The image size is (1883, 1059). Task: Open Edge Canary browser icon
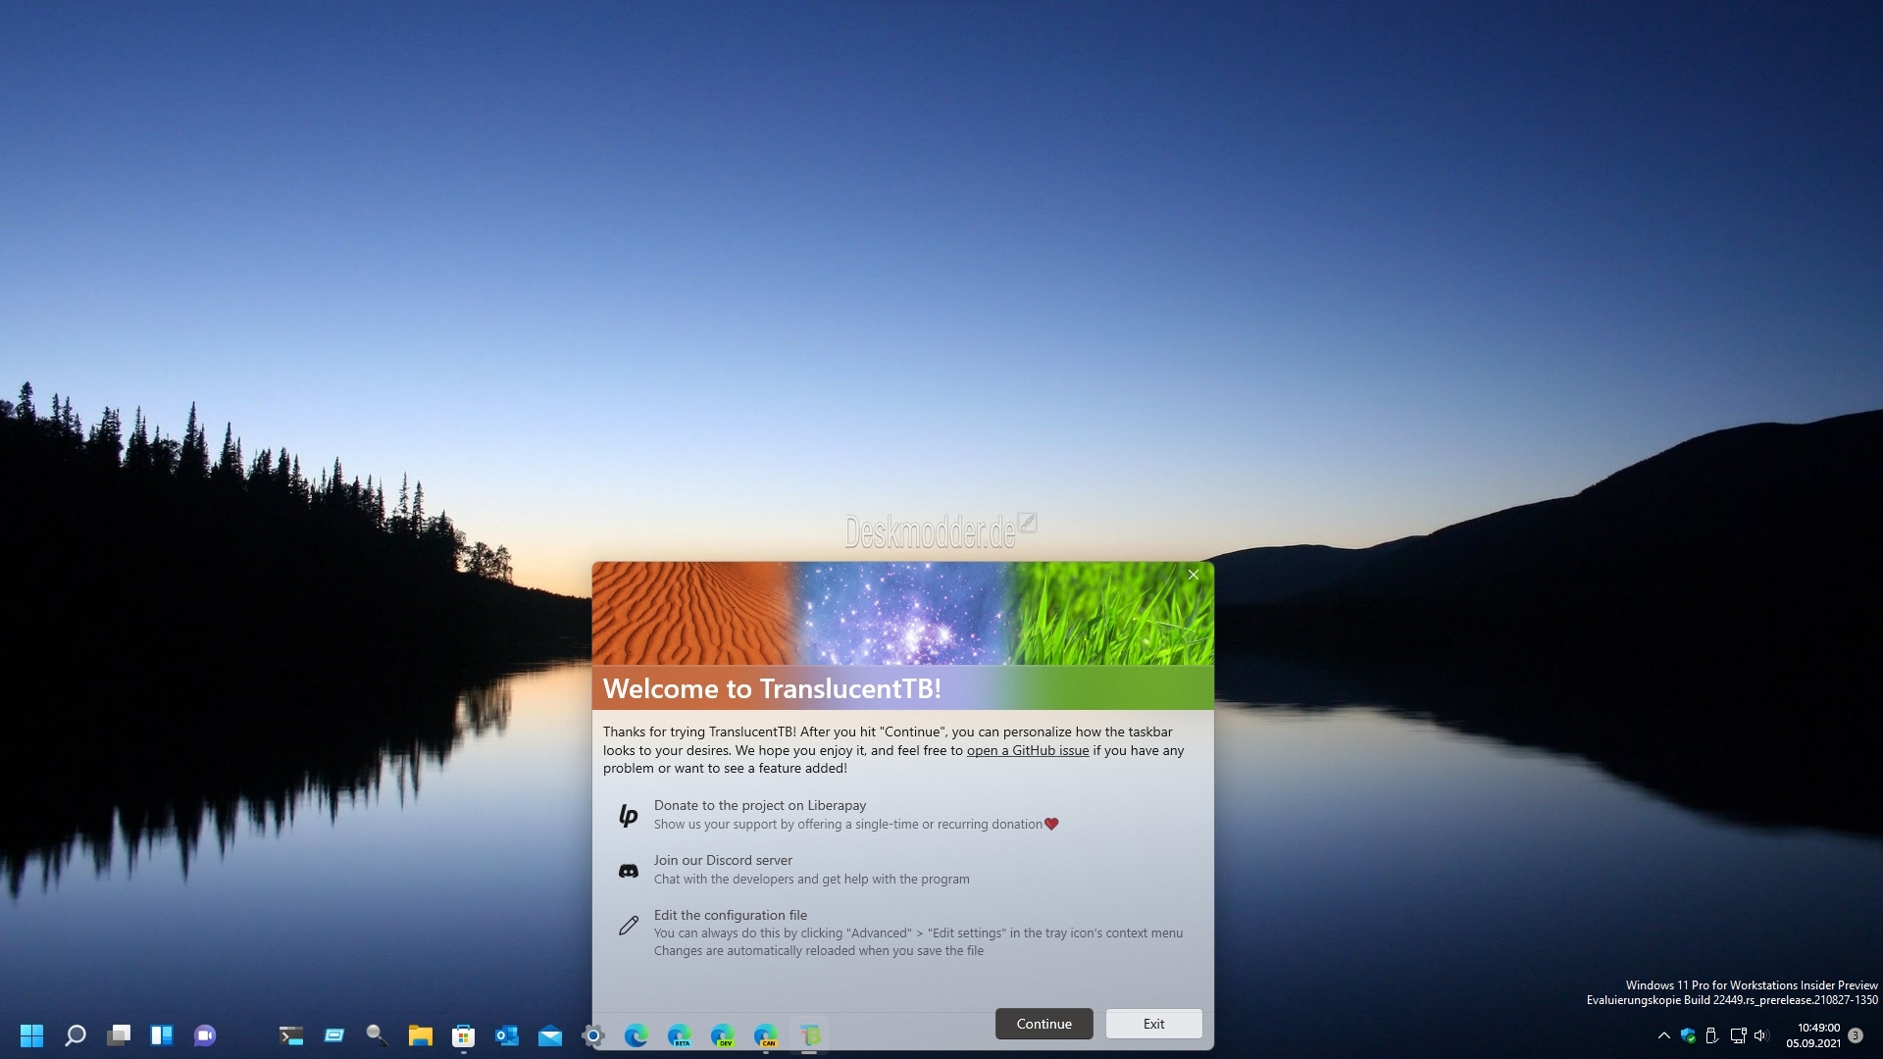766,1035
